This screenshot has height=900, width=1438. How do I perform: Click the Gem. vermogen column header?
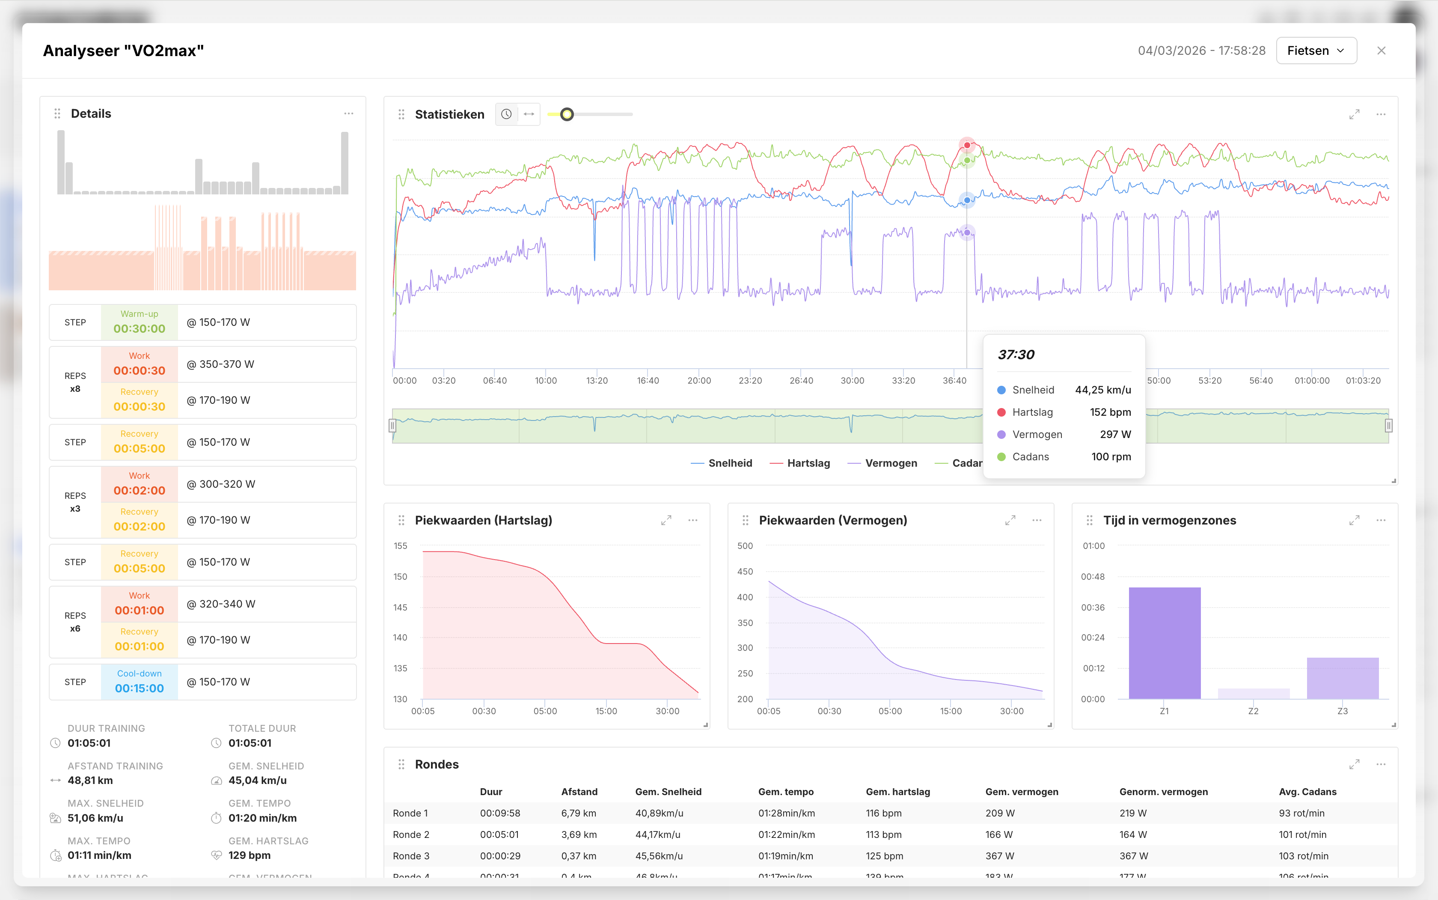click(1022, 792)
